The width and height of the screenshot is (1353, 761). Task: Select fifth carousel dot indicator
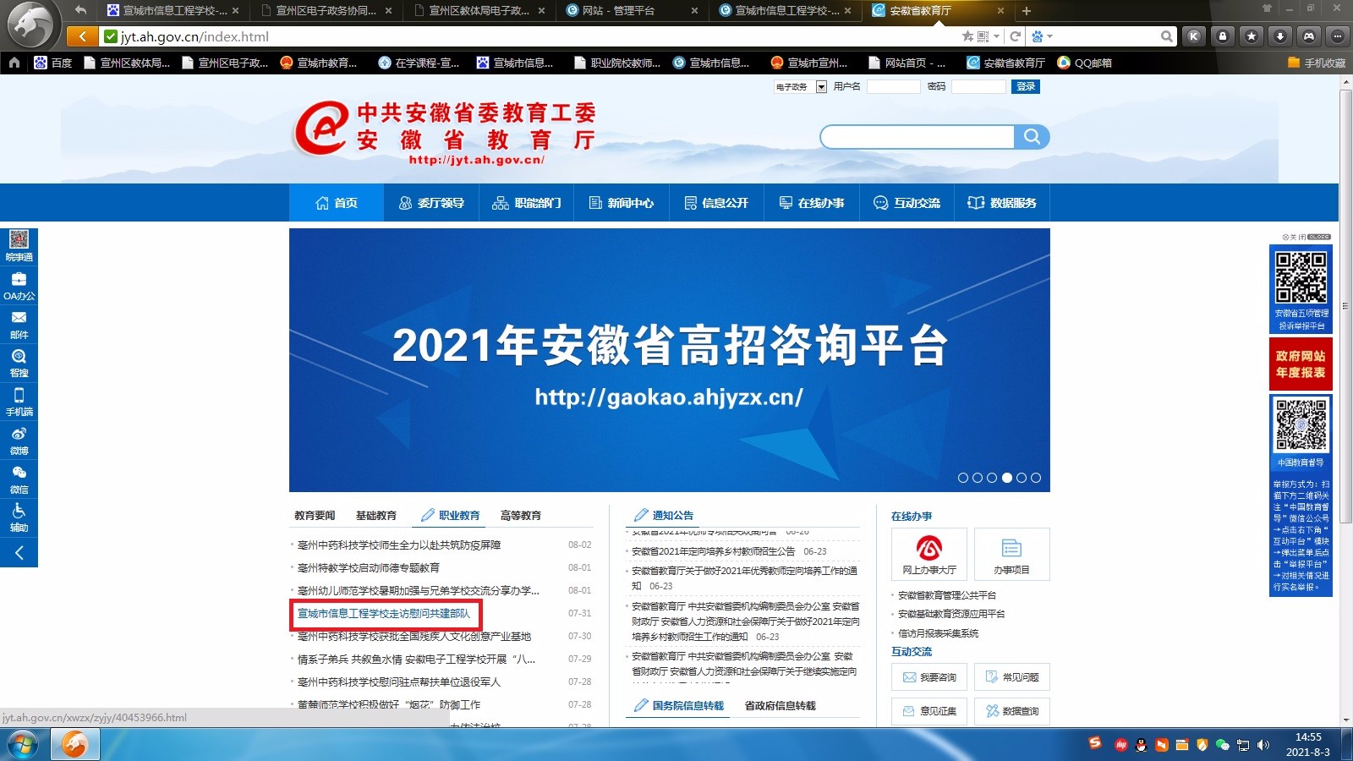click(x=1022, y=478)
